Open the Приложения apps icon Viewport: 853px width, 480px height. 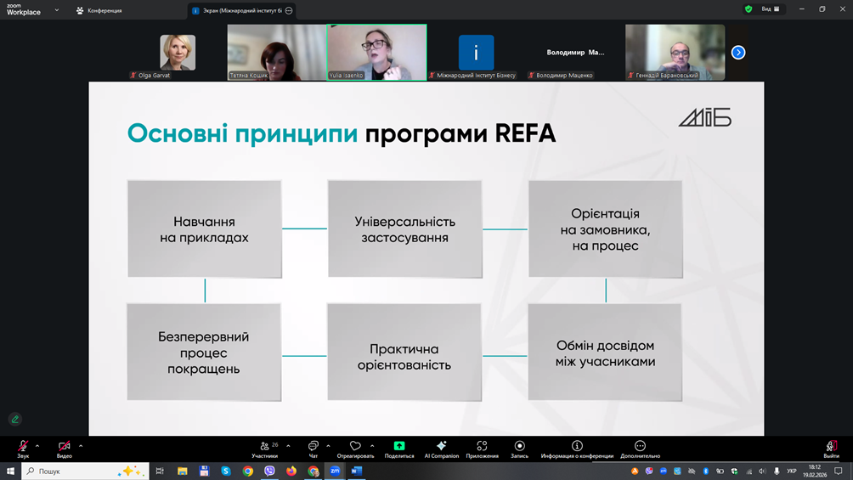click(x=482, y=448)
